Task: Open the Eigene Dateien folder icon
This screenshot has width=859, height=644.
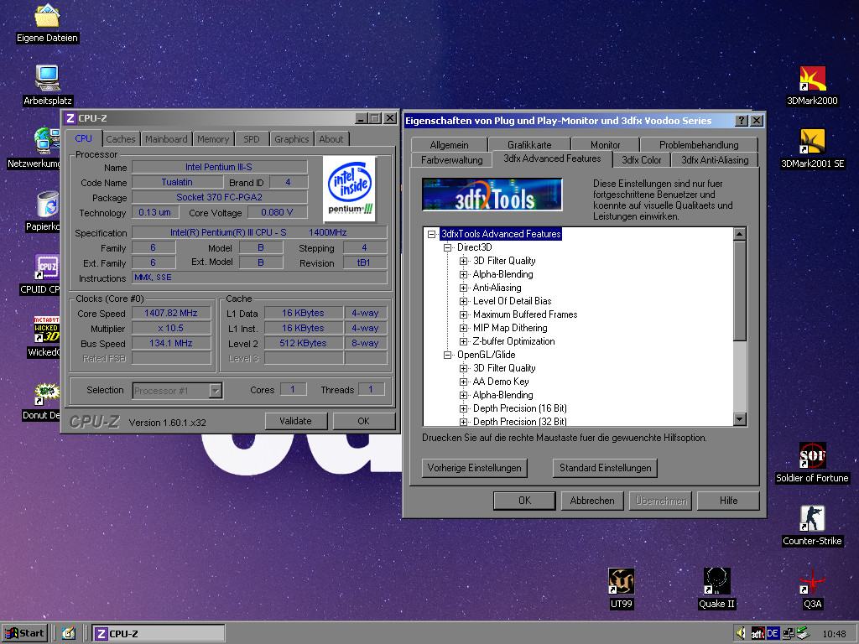Action: 47,16
